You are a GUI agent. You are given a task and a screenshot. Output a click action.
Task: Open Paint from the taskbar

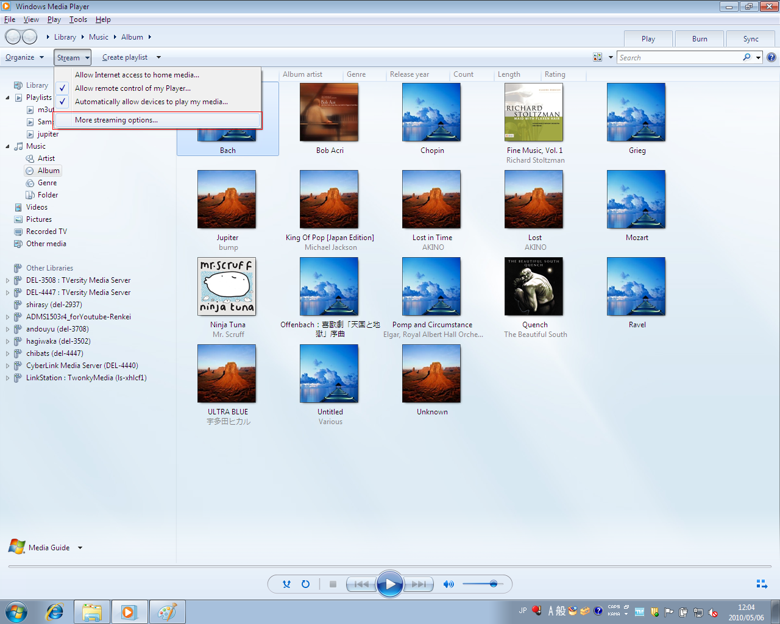pos(167,612)
